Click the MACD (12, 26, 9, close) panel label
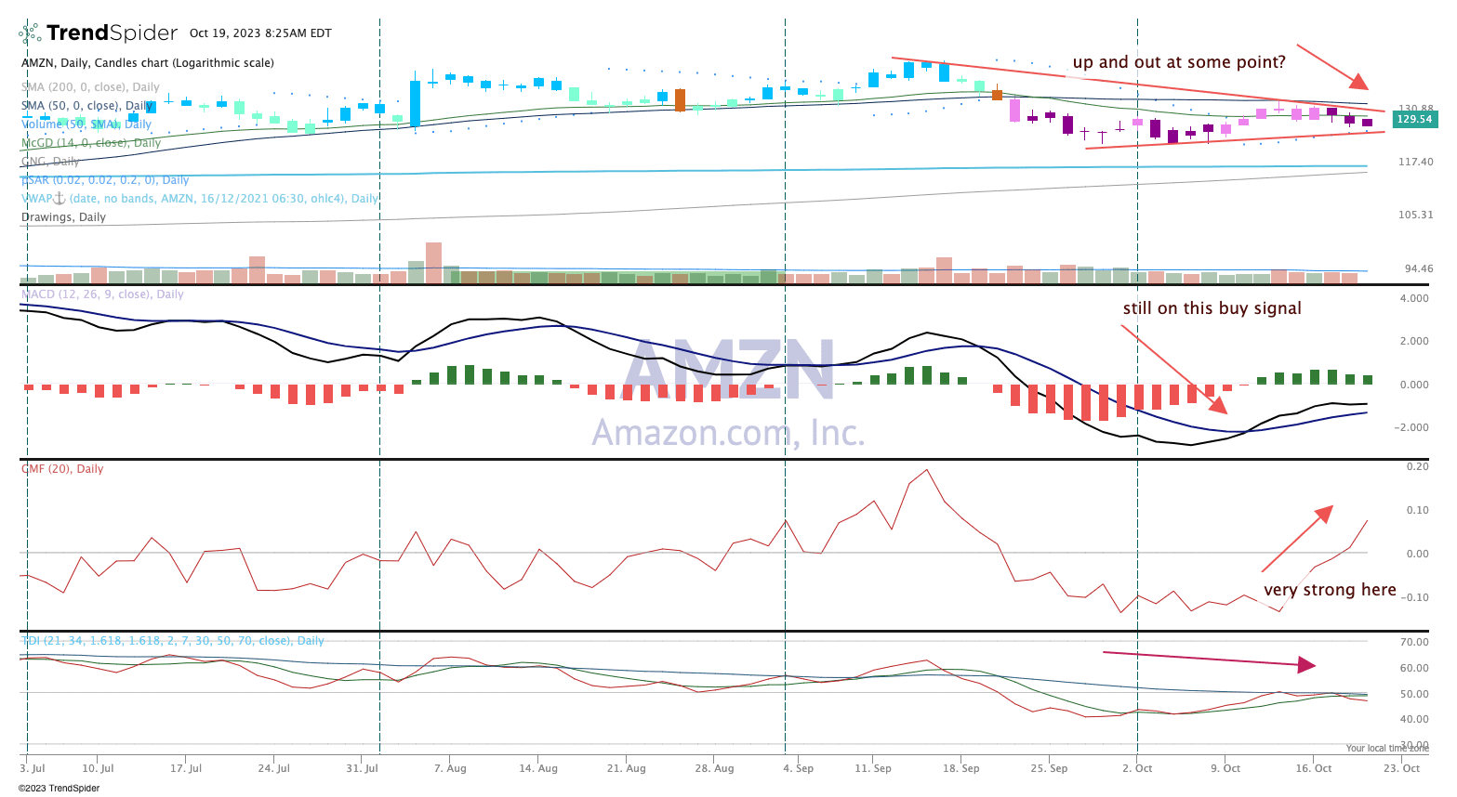This screenshot has height=797, width=1457. coord(102,294)
